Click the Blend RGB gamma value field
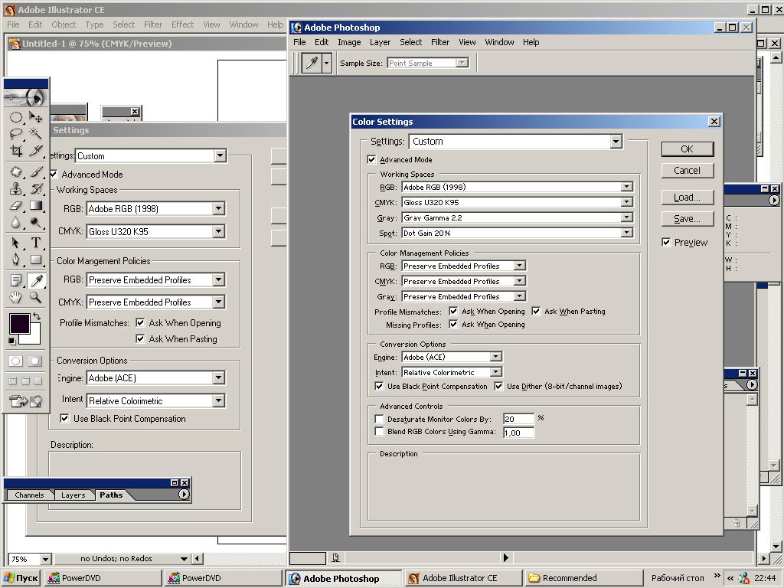Image resolution: width=784 pixels, height=588 pixels. tap(518, 433)
